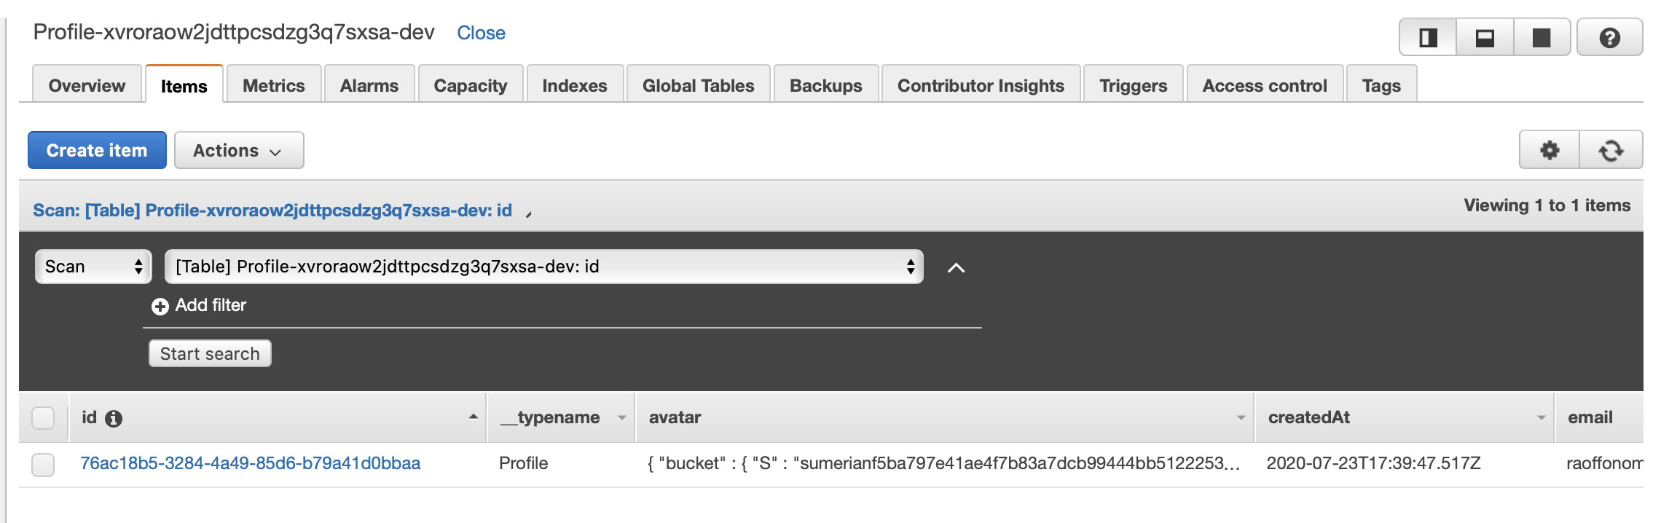Viewport: 1661px width, 523px height.
Task: Toggle the select-all checkbox in table header
Action: (x=43, y=418)
